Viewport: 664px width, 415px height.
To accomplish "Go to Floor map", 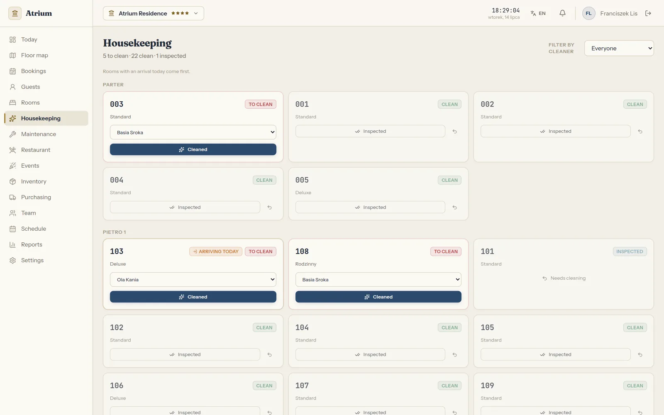I will (46, 55).
